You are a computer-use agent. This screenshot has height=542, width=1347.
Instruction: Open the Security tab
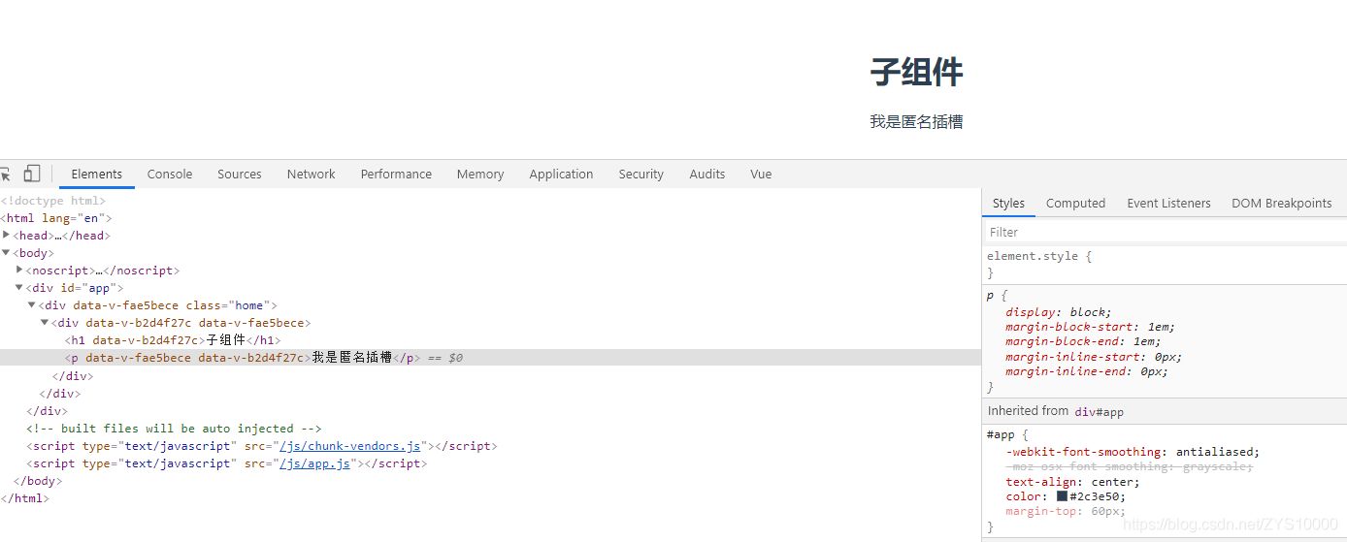641,174
